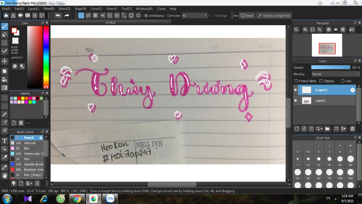Click the Undo arrow
Screen dimensions: 362x204
(x=58, y=16)
